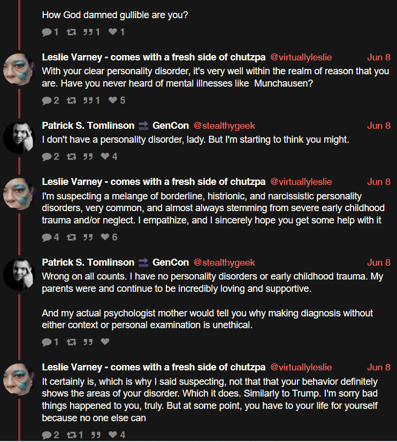The width and height of the screenshot is (397, 442).
Task: Like the "melange of borderline" tweet
Action: tap(109, 237)
